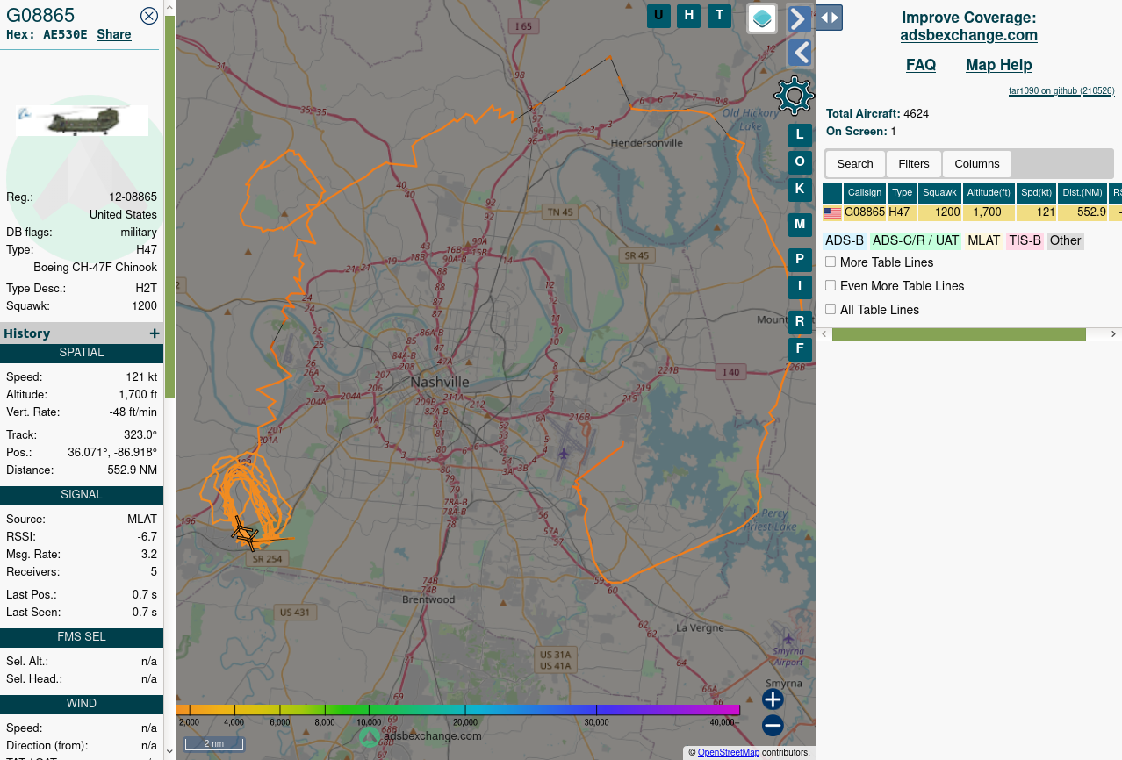Click the SIGNAL section header
1122x760 pixels.
point(82,495)
